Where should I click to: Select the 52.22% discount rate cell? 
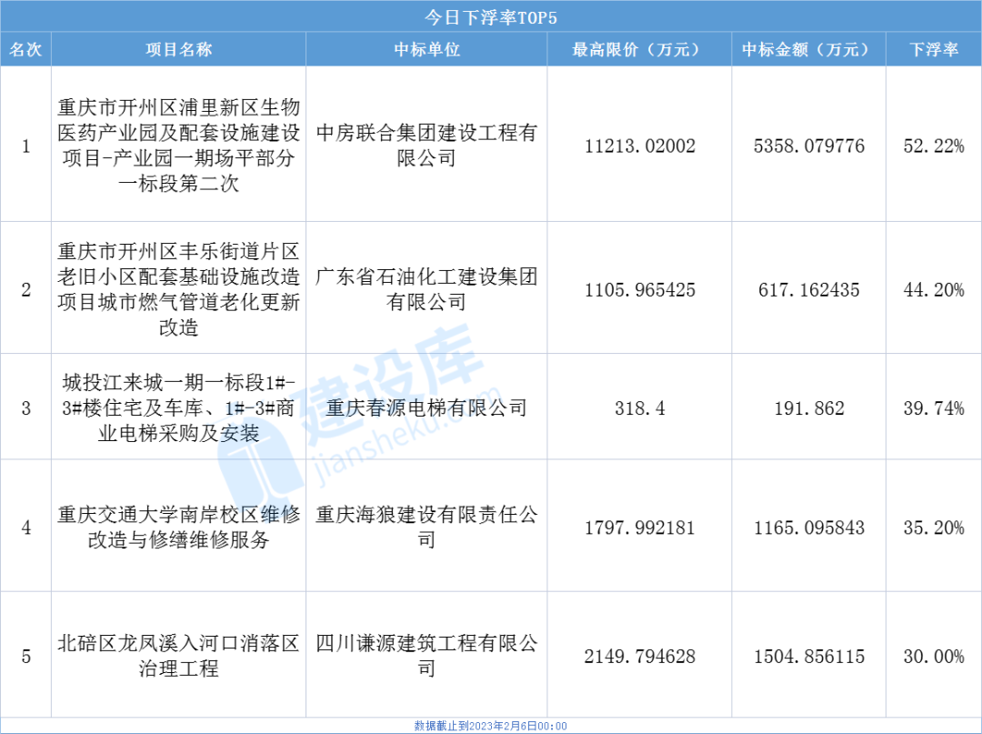click(x=934, y=146)
